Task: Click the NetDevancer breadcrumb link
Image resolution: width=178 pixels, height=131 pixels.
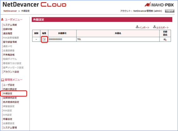Action: pyautogui.click(x=10, y=11)
